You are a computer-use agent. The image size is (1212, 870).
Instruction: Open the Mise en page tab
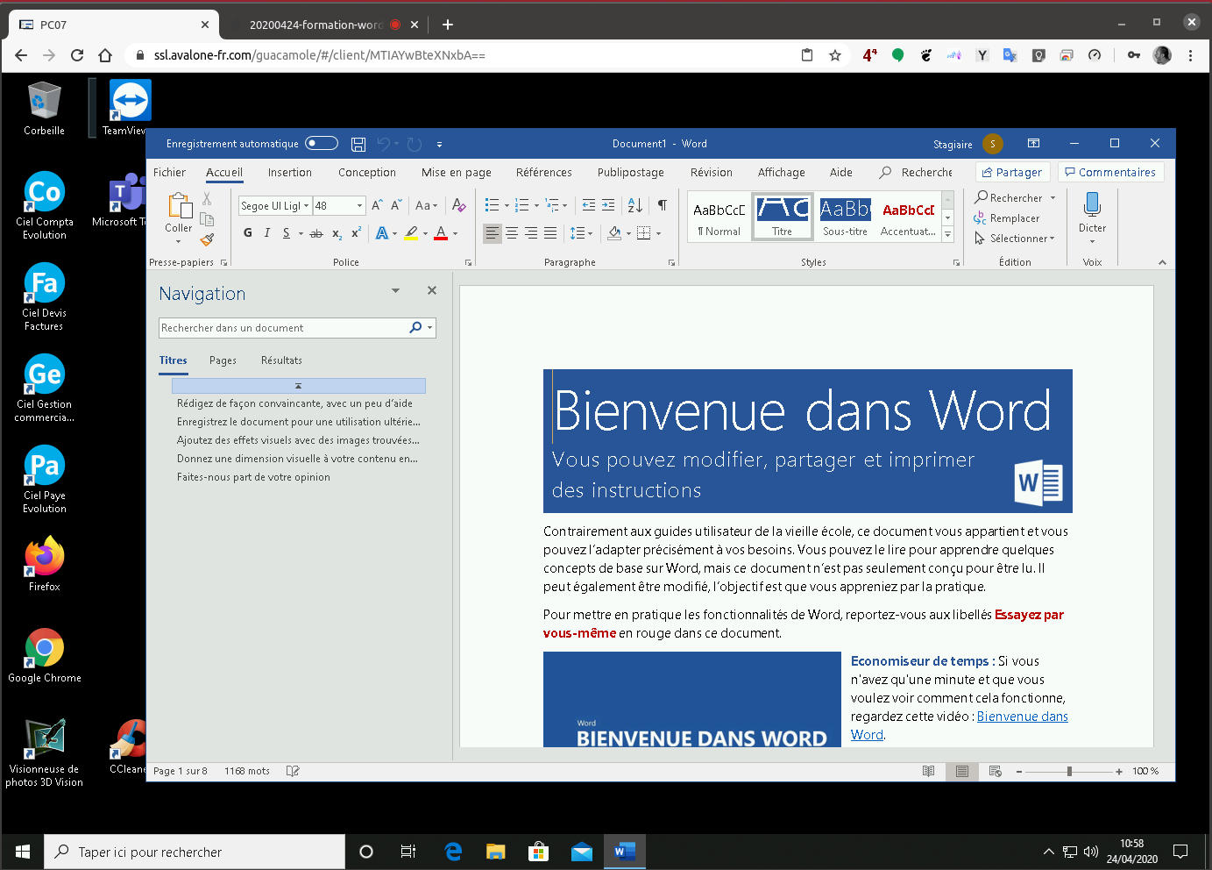(x=456, y=173)
